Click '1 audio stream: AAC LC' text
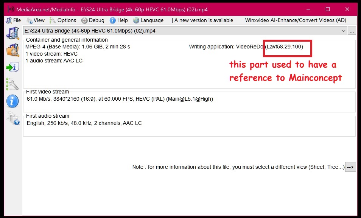The image size is (361, 218). pos(54,61)
